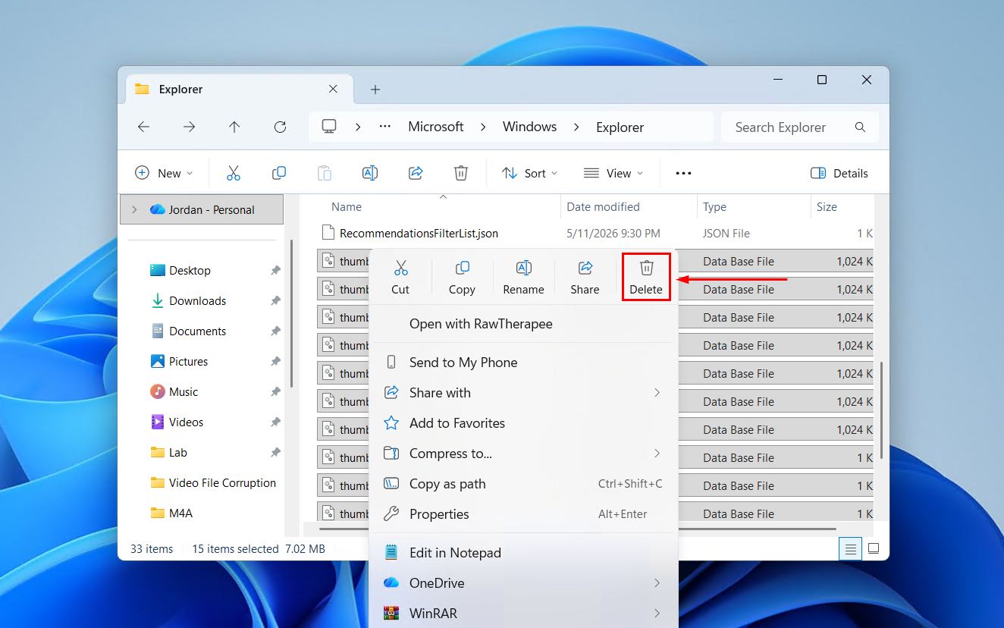Switch to details list view in the status bar
The height and width of the screenshot is (628, 1004).
point(850,548)
